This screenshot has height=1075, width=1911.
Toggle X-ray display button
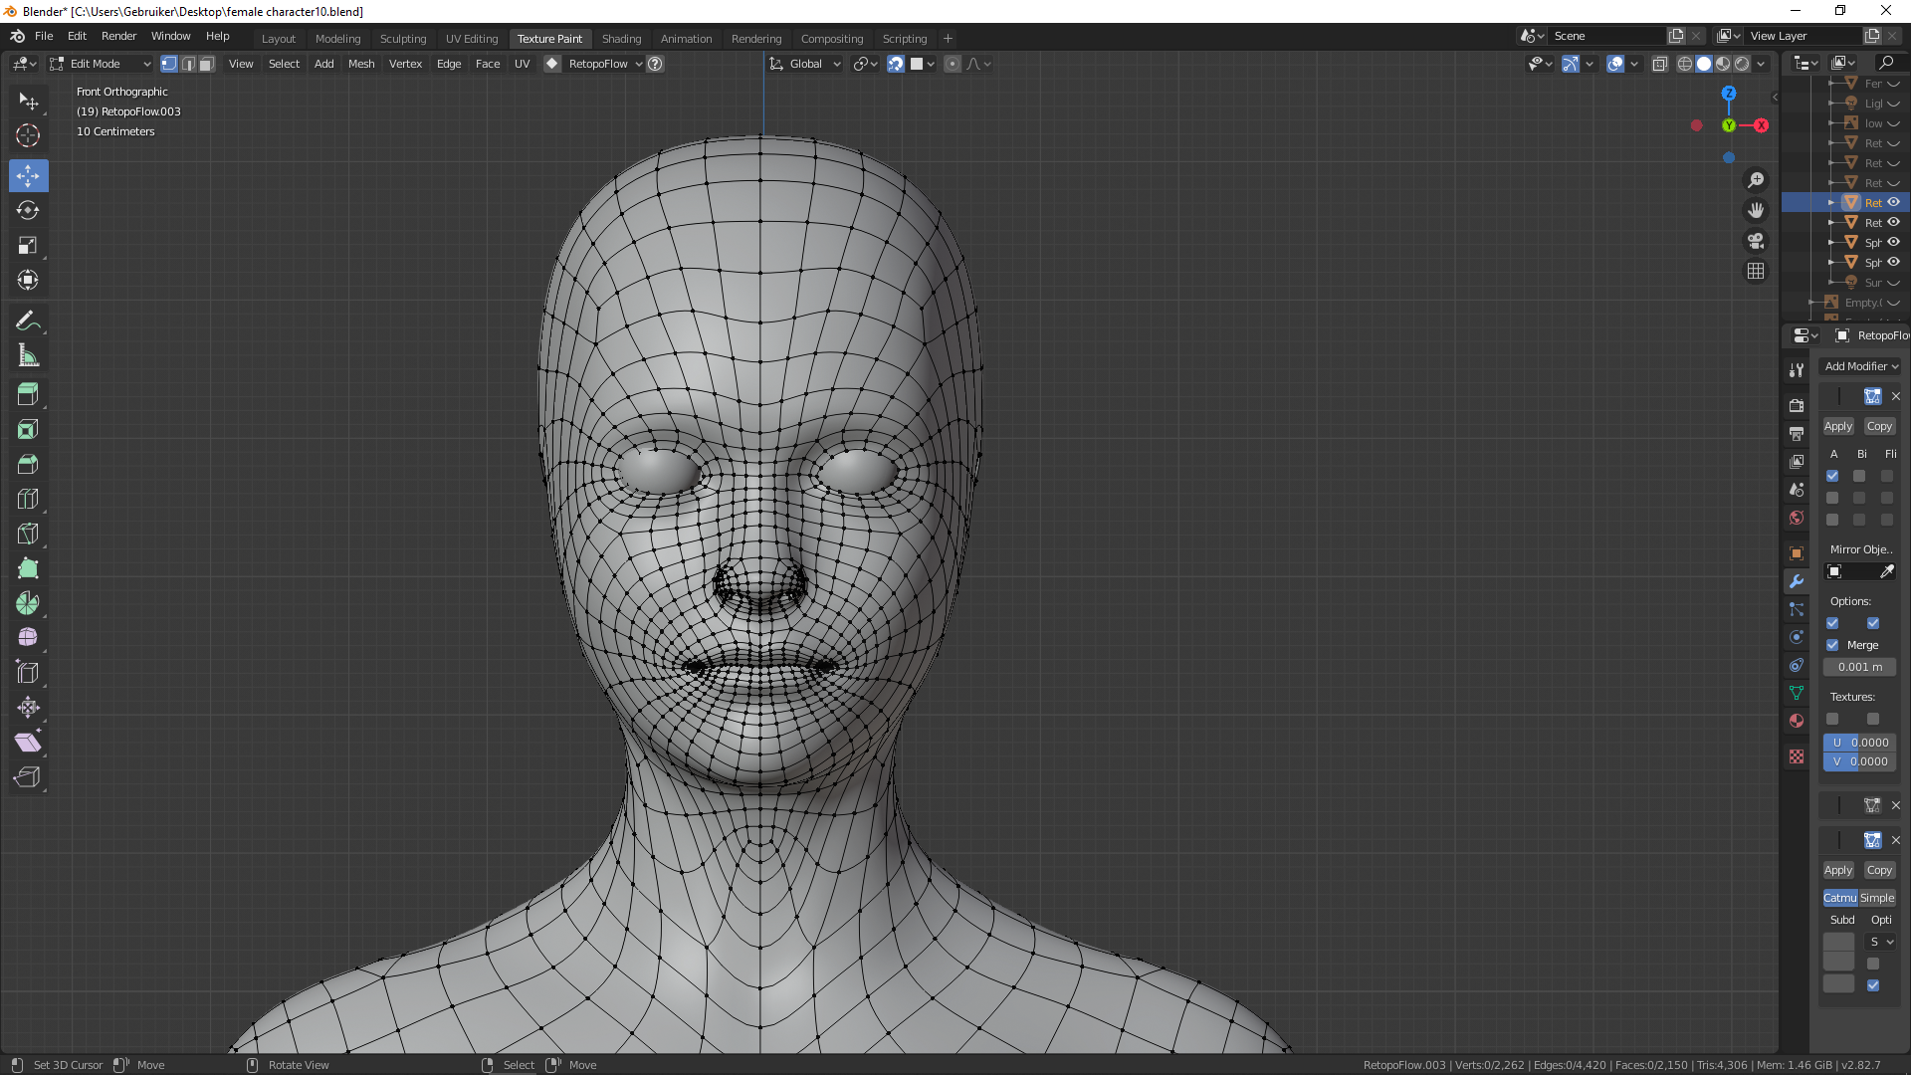1659,64
